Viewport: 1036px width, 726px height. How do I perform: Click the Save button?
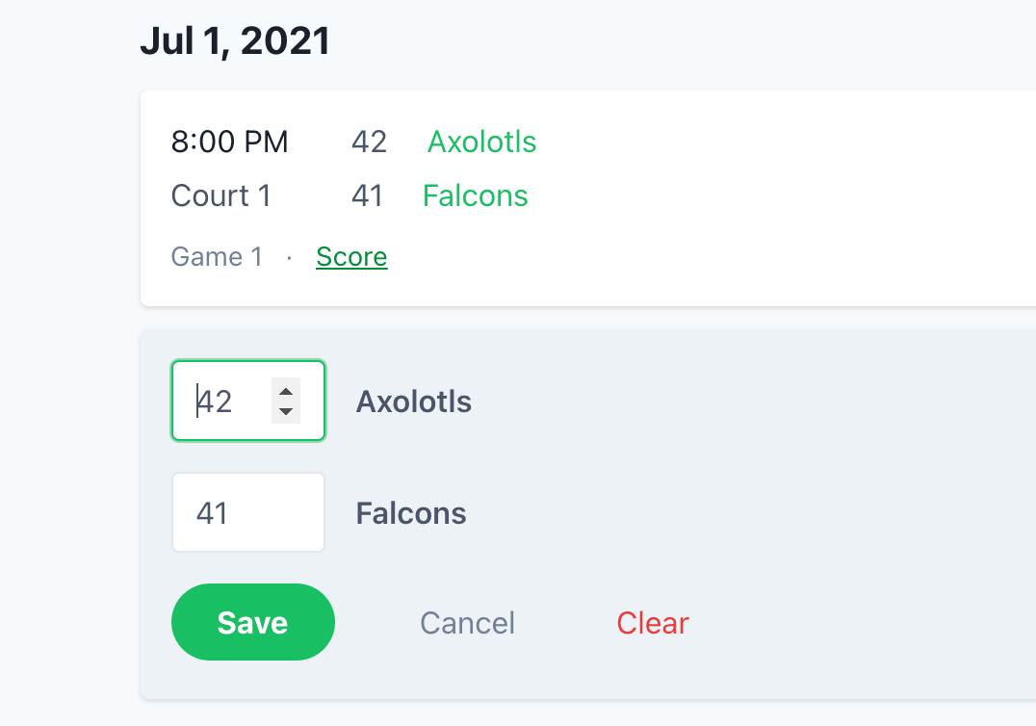point(252,622)
